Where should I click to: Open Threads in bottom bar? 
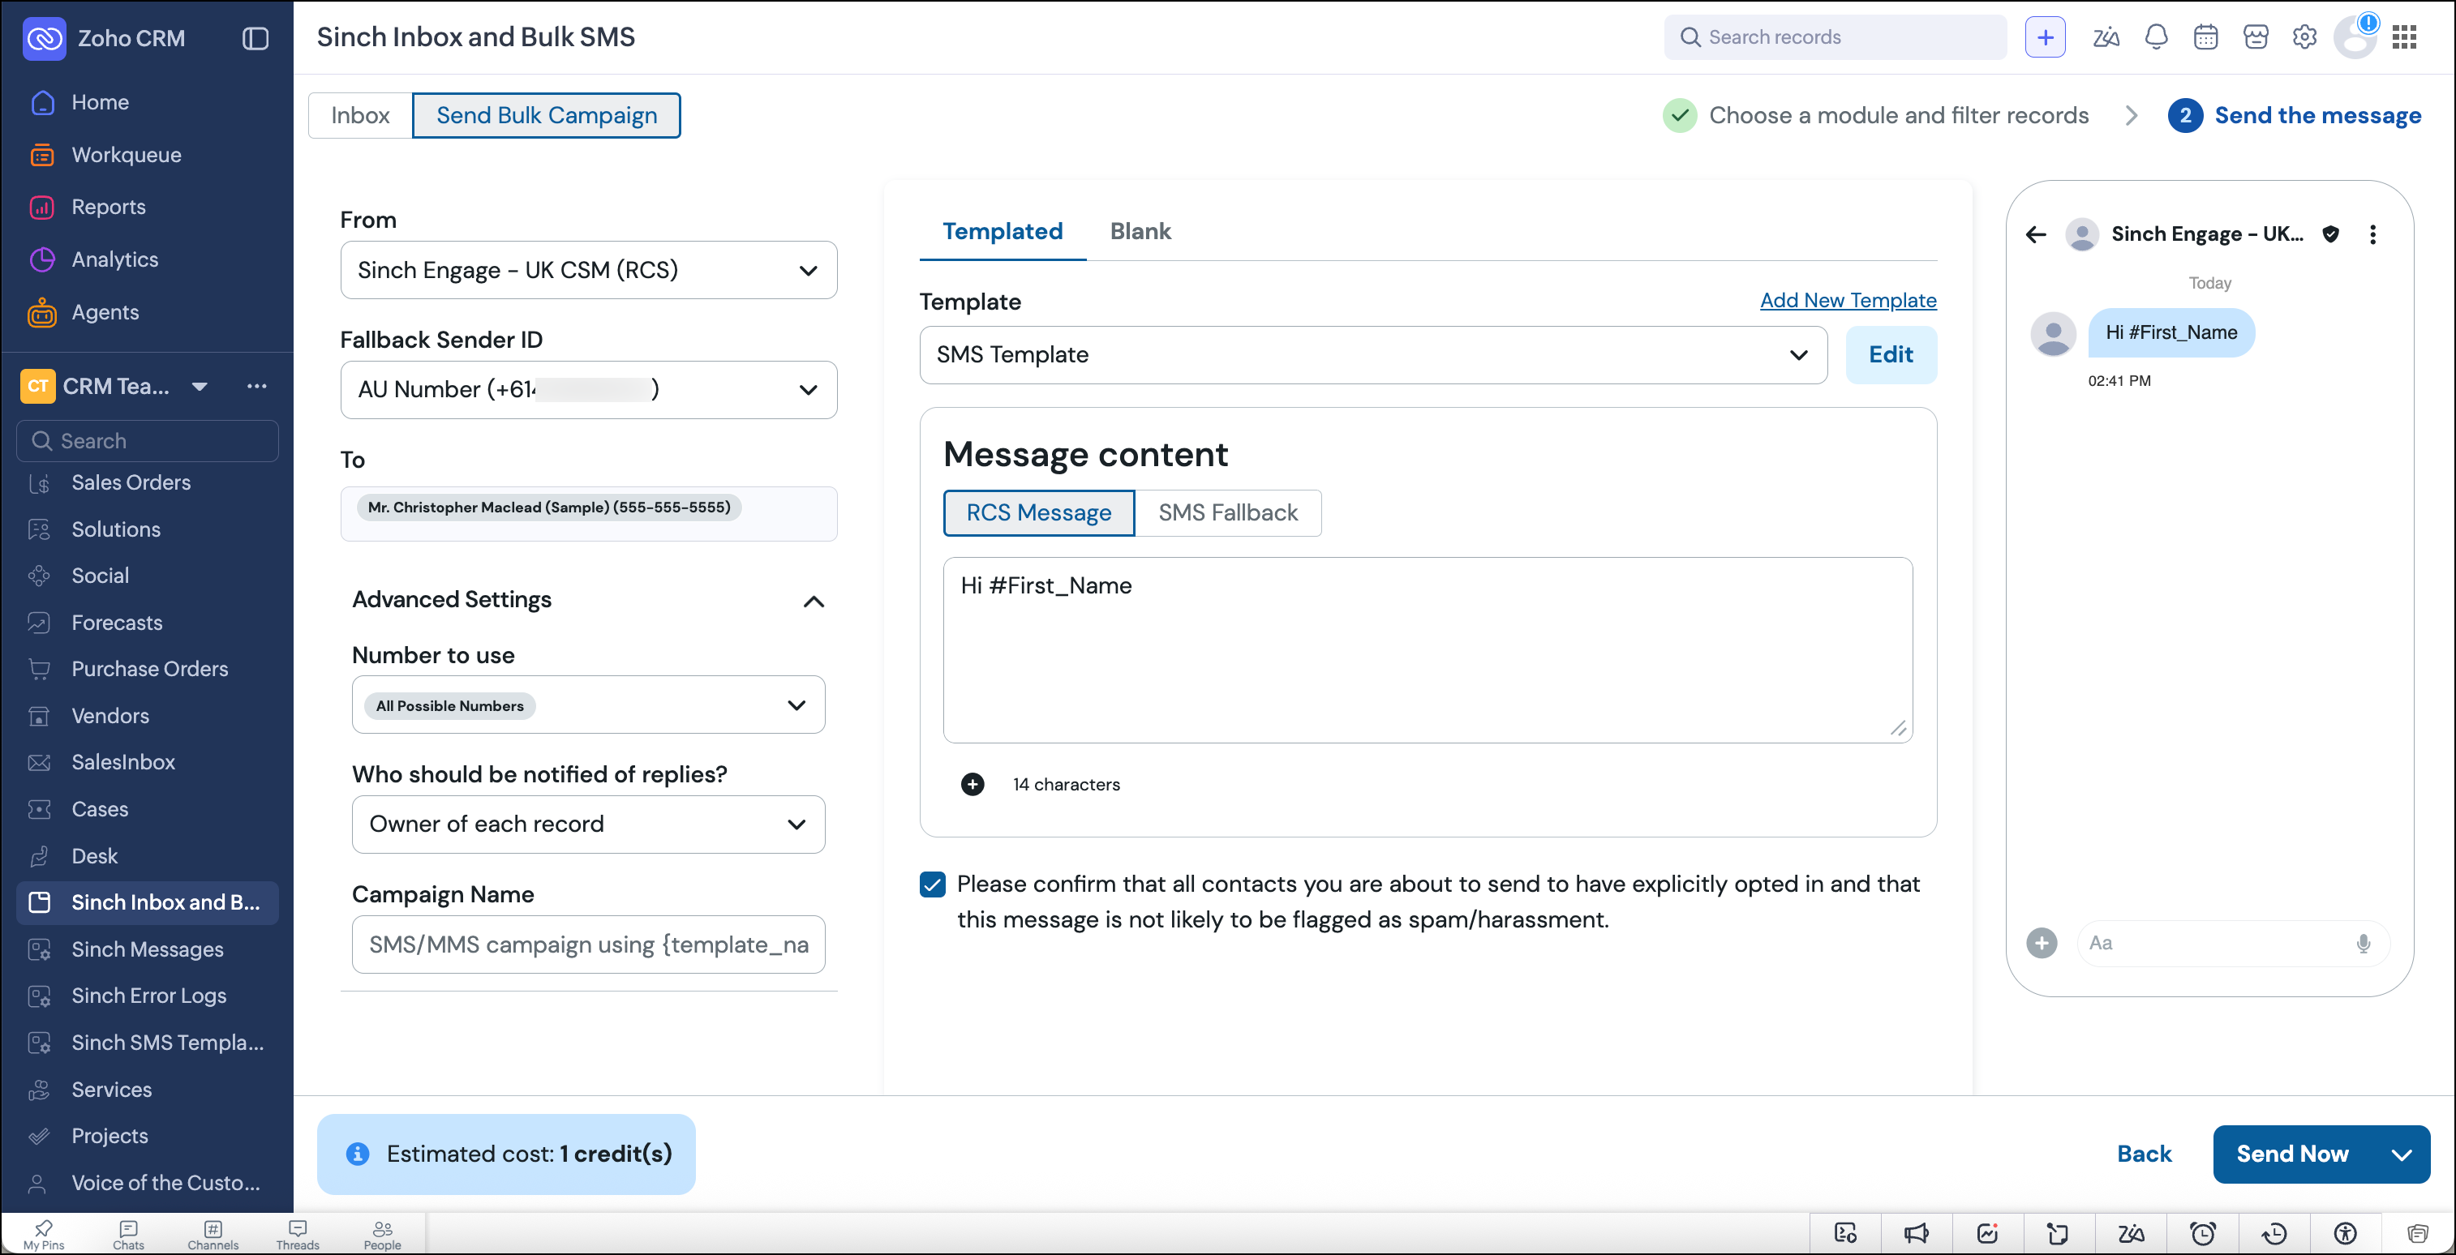point(298,1234)
